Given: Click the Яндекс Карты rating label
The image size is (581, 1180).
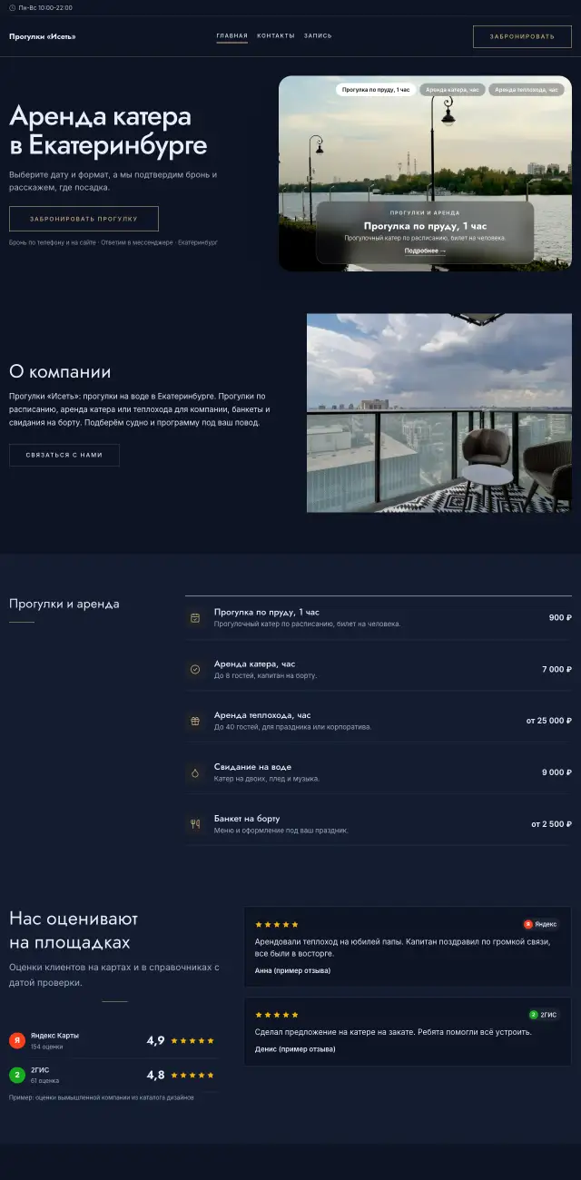Looking at the screenshot, I should [x=54, y=1036].
